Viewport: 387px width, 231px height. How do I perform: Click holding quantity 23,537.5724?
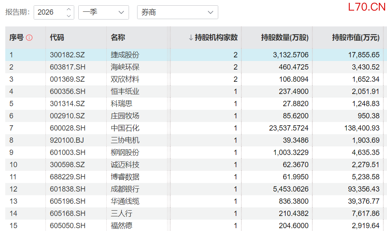click(x=289, y=128)
